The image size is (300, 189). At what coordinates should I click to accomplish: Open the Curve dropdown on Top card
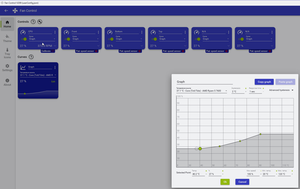(x=172, y=38)
